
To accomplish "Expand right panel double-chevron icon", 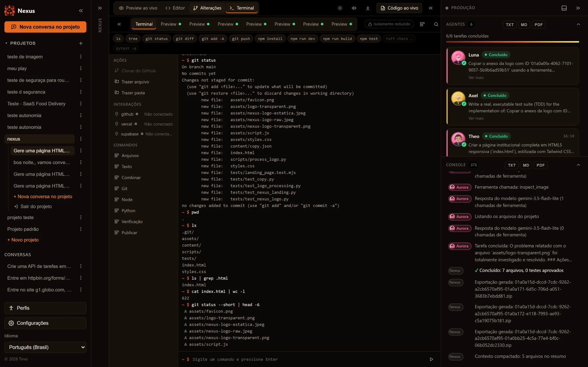I will 578,8.
